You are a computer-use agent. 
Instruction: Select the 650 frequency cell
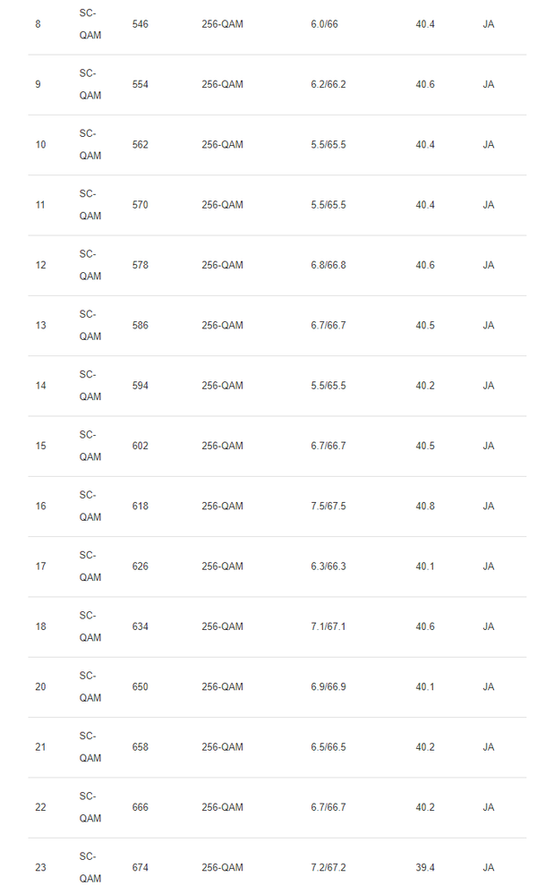141,686
